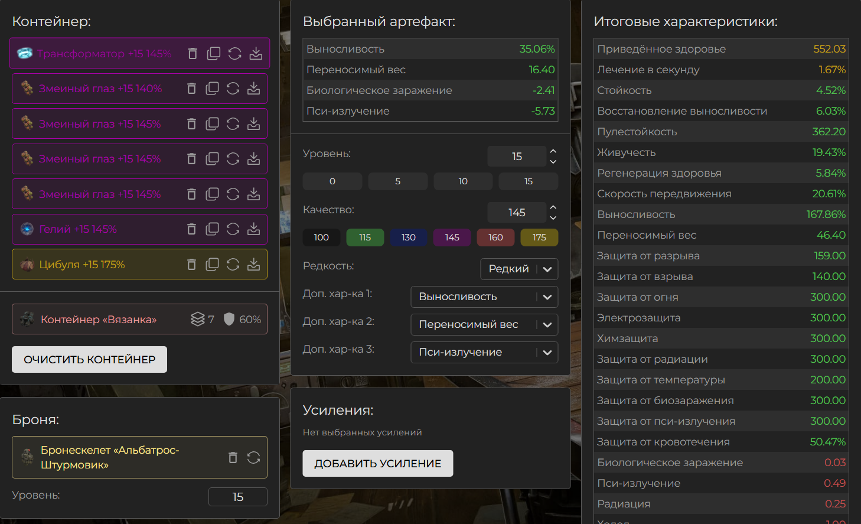Duplicate the Гелий +15 145% artifact
The image size is (861, 524).
click(212, 229)
